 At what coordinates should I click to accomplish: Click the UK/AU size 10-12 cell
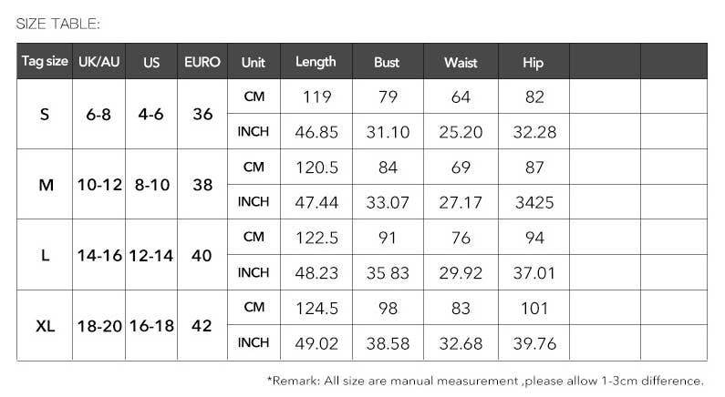pos(99,185)
